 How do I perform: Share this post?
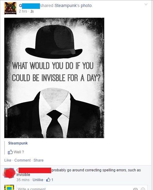coord(39,160)
